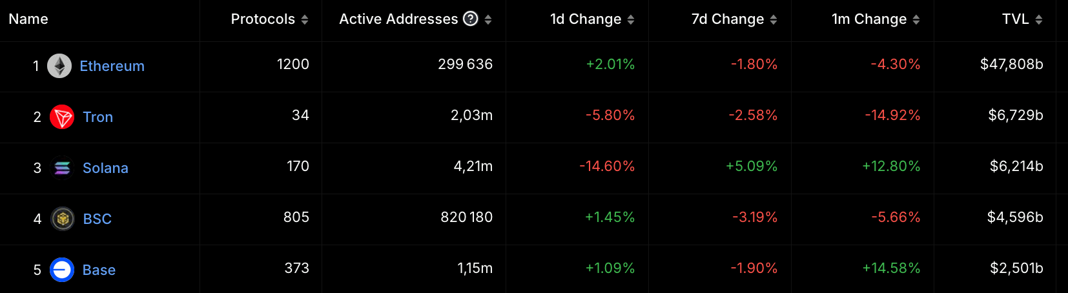Click the red Tron logo icon
The image size is (1068, 293).
click(62, 117)
